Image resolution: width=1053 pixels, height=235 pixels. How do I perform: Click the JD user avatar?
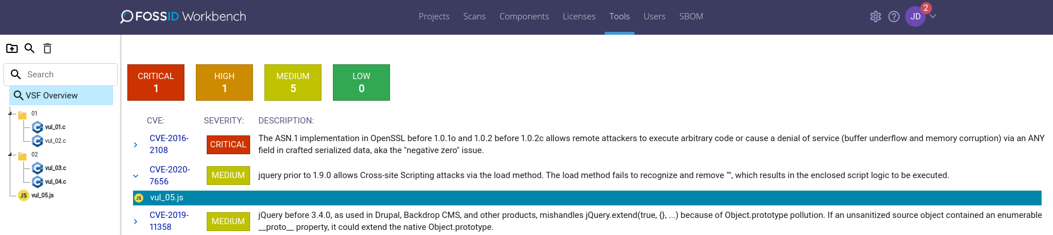pyautogui.click(x=915, y=17)
